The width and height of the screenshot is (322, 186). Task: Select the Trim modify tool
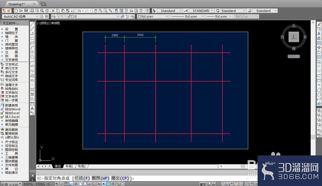click(319, 66)
